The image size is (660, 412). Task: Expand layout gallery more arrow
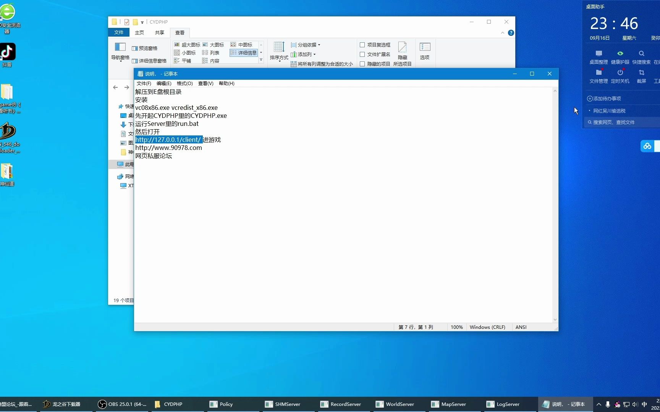(261, 60)
